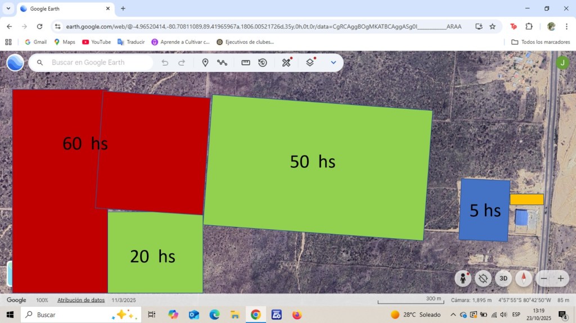Open the YouTube bookmark
This screenshot has width=576, height=323.
[x=96, y=42]
